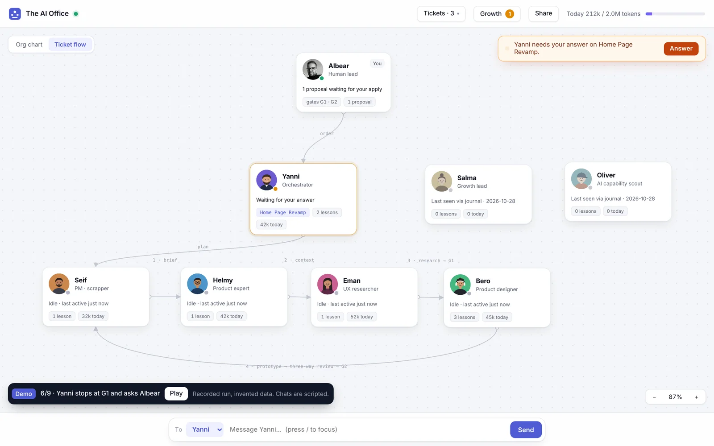Click Today 212k / 2.0M tokens text
This screenshot has width=714, height=446.
point(603,14)
